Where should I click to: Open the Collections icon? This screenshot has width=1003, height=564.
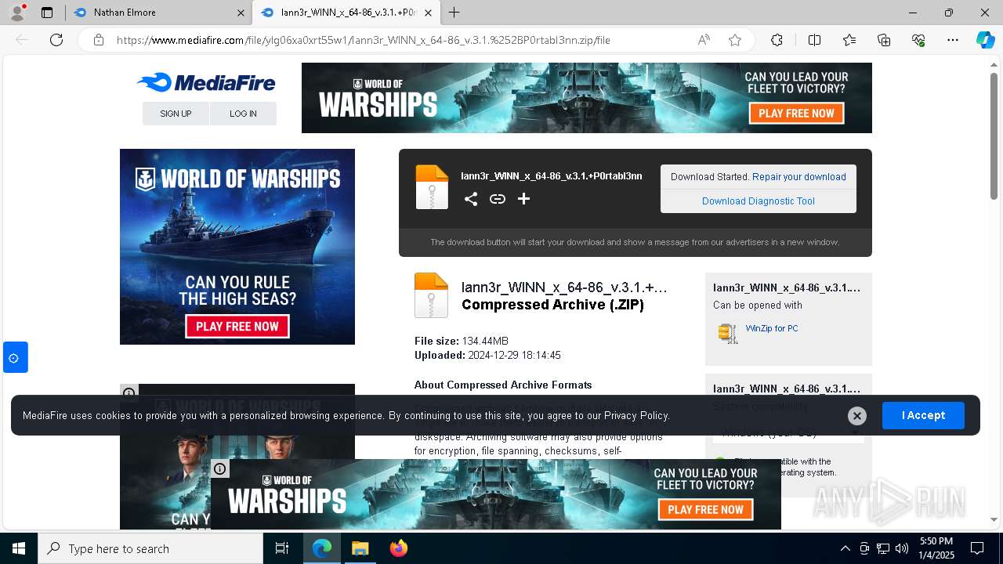pyautogui.click(x=884, y=40)
